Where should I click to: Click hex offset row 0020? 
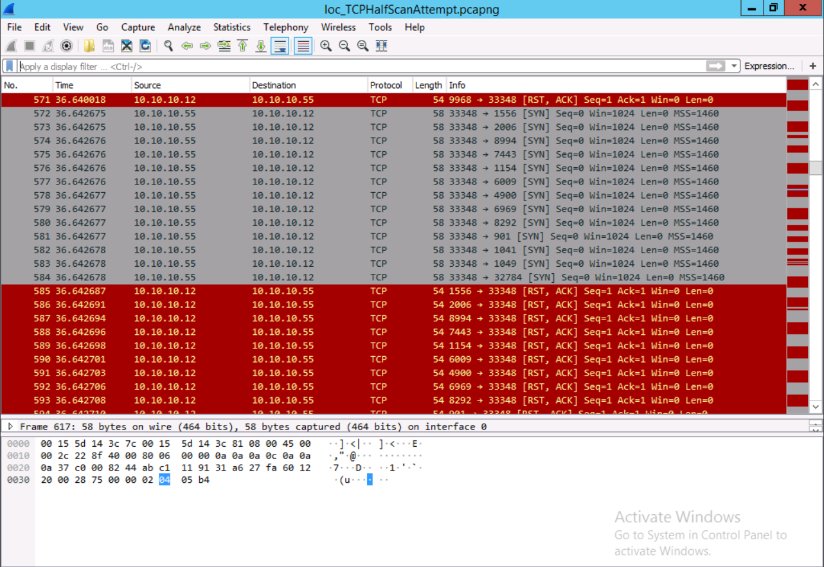[18, 467]
